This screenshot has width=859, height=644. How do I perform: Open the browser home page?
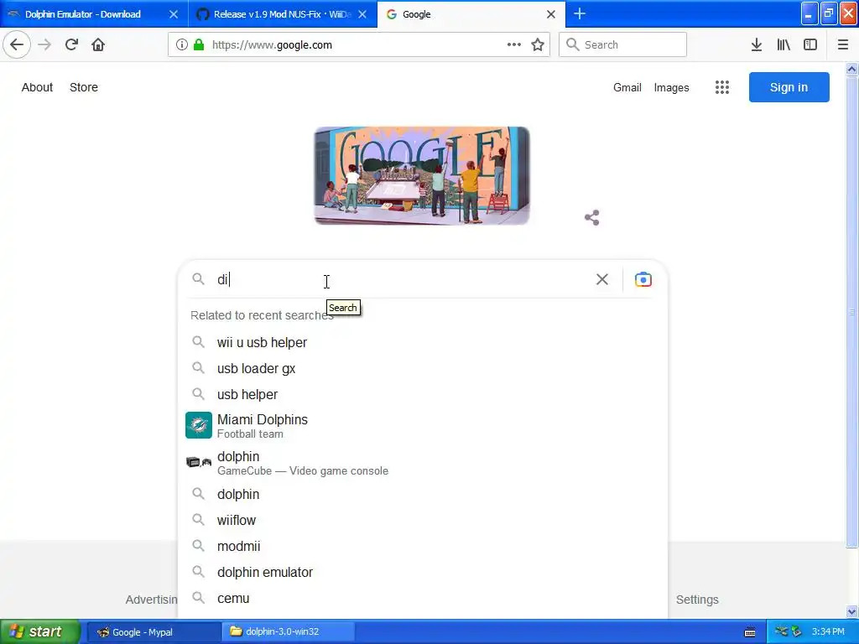98,45
